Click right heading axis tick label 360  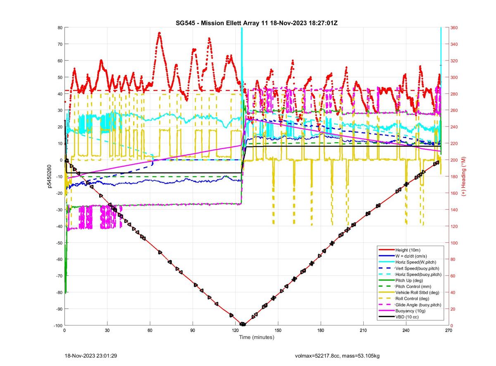click(x=454, y=28)
